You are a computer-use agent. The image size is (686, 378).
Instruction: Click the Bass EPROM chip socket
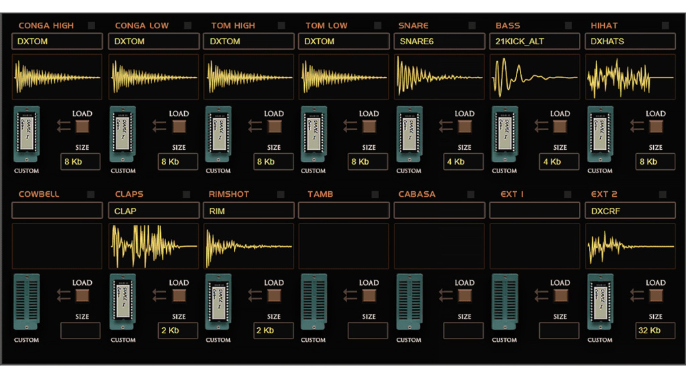pos(505,134)
